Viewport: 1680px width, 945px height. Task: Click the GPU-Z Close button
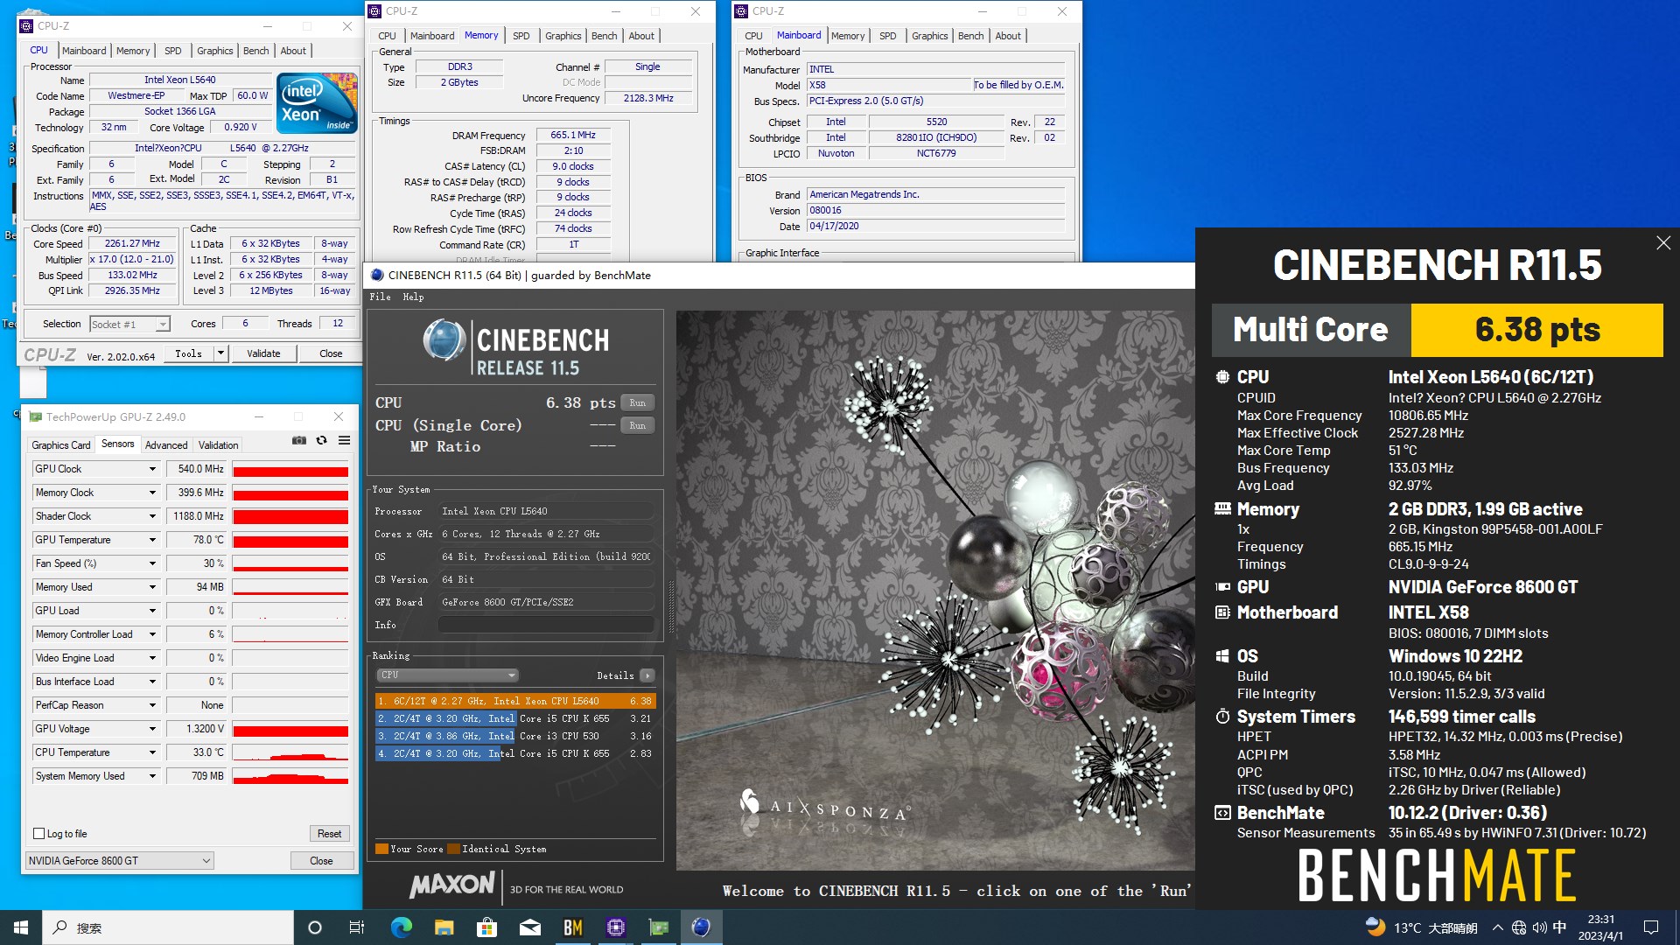[321, 861]
